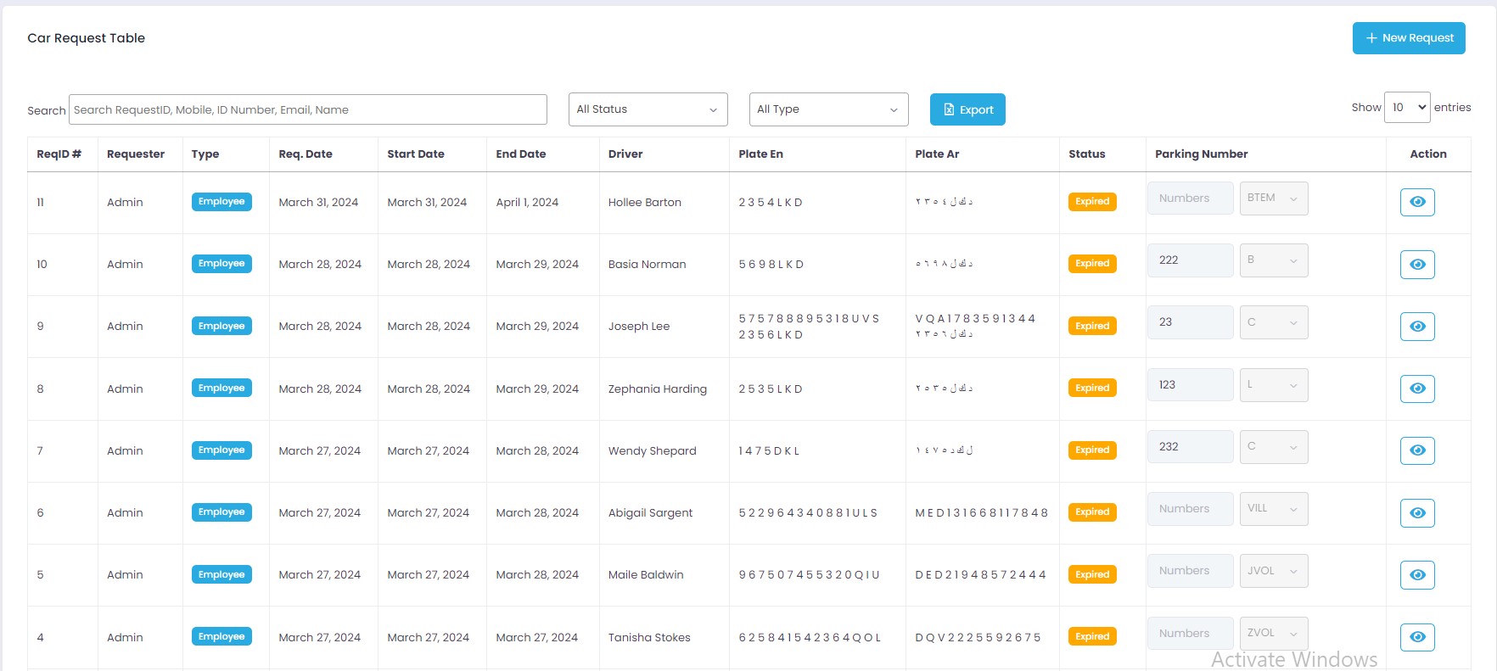Viewport: 1497px width, 671px height.
Task: Open JVOL parking zone dropdown
Action: coord(1274,571)
